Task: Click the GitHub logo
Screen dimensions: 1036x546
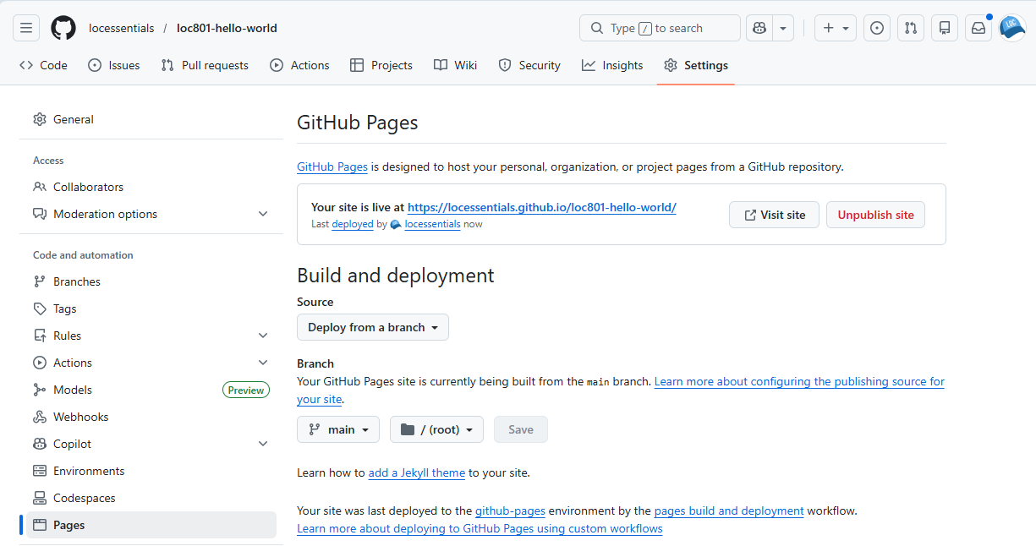Action: [x=63, y=27]
